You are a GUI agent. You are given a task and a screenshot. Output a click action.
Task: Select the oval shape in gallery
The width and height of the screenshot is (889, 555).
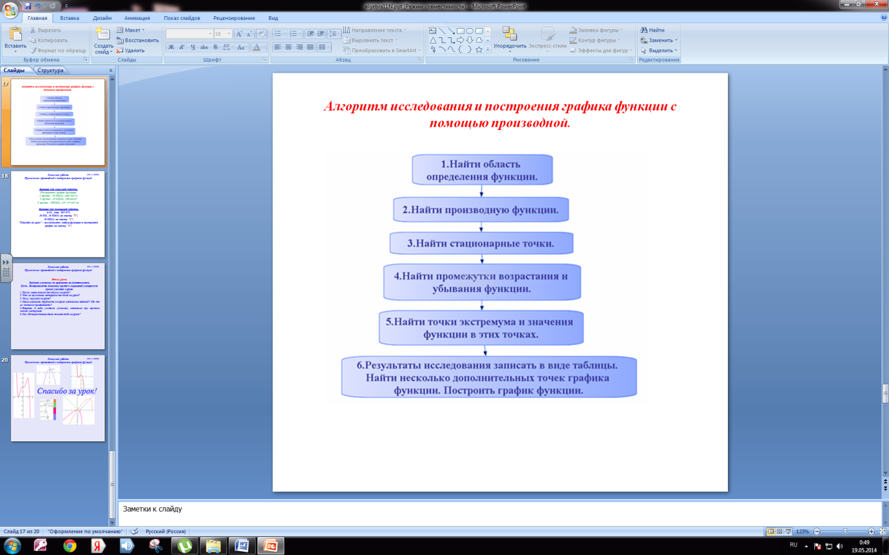(x=470, y=30)
